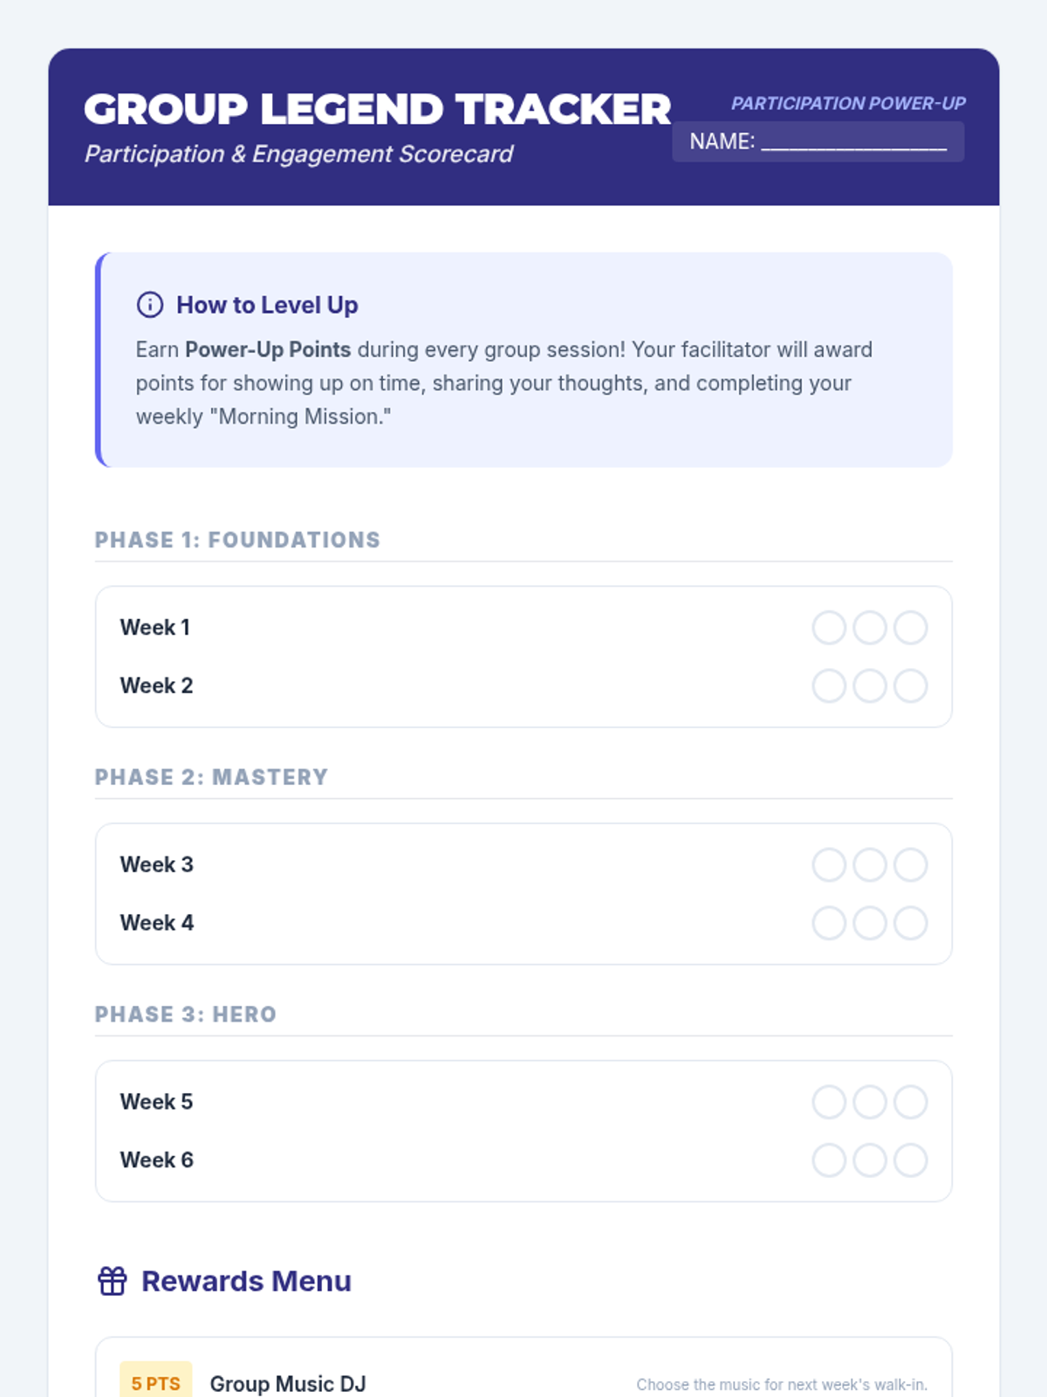Mark the second point circle for Week 1
This screenshot has width=1047, height=1397.
pos(870,628)
